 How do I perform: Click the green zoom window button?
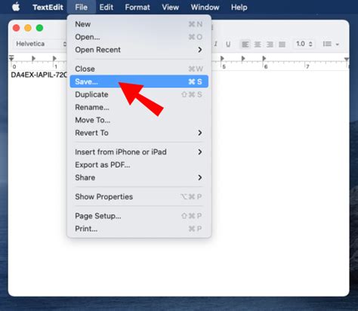39,28
